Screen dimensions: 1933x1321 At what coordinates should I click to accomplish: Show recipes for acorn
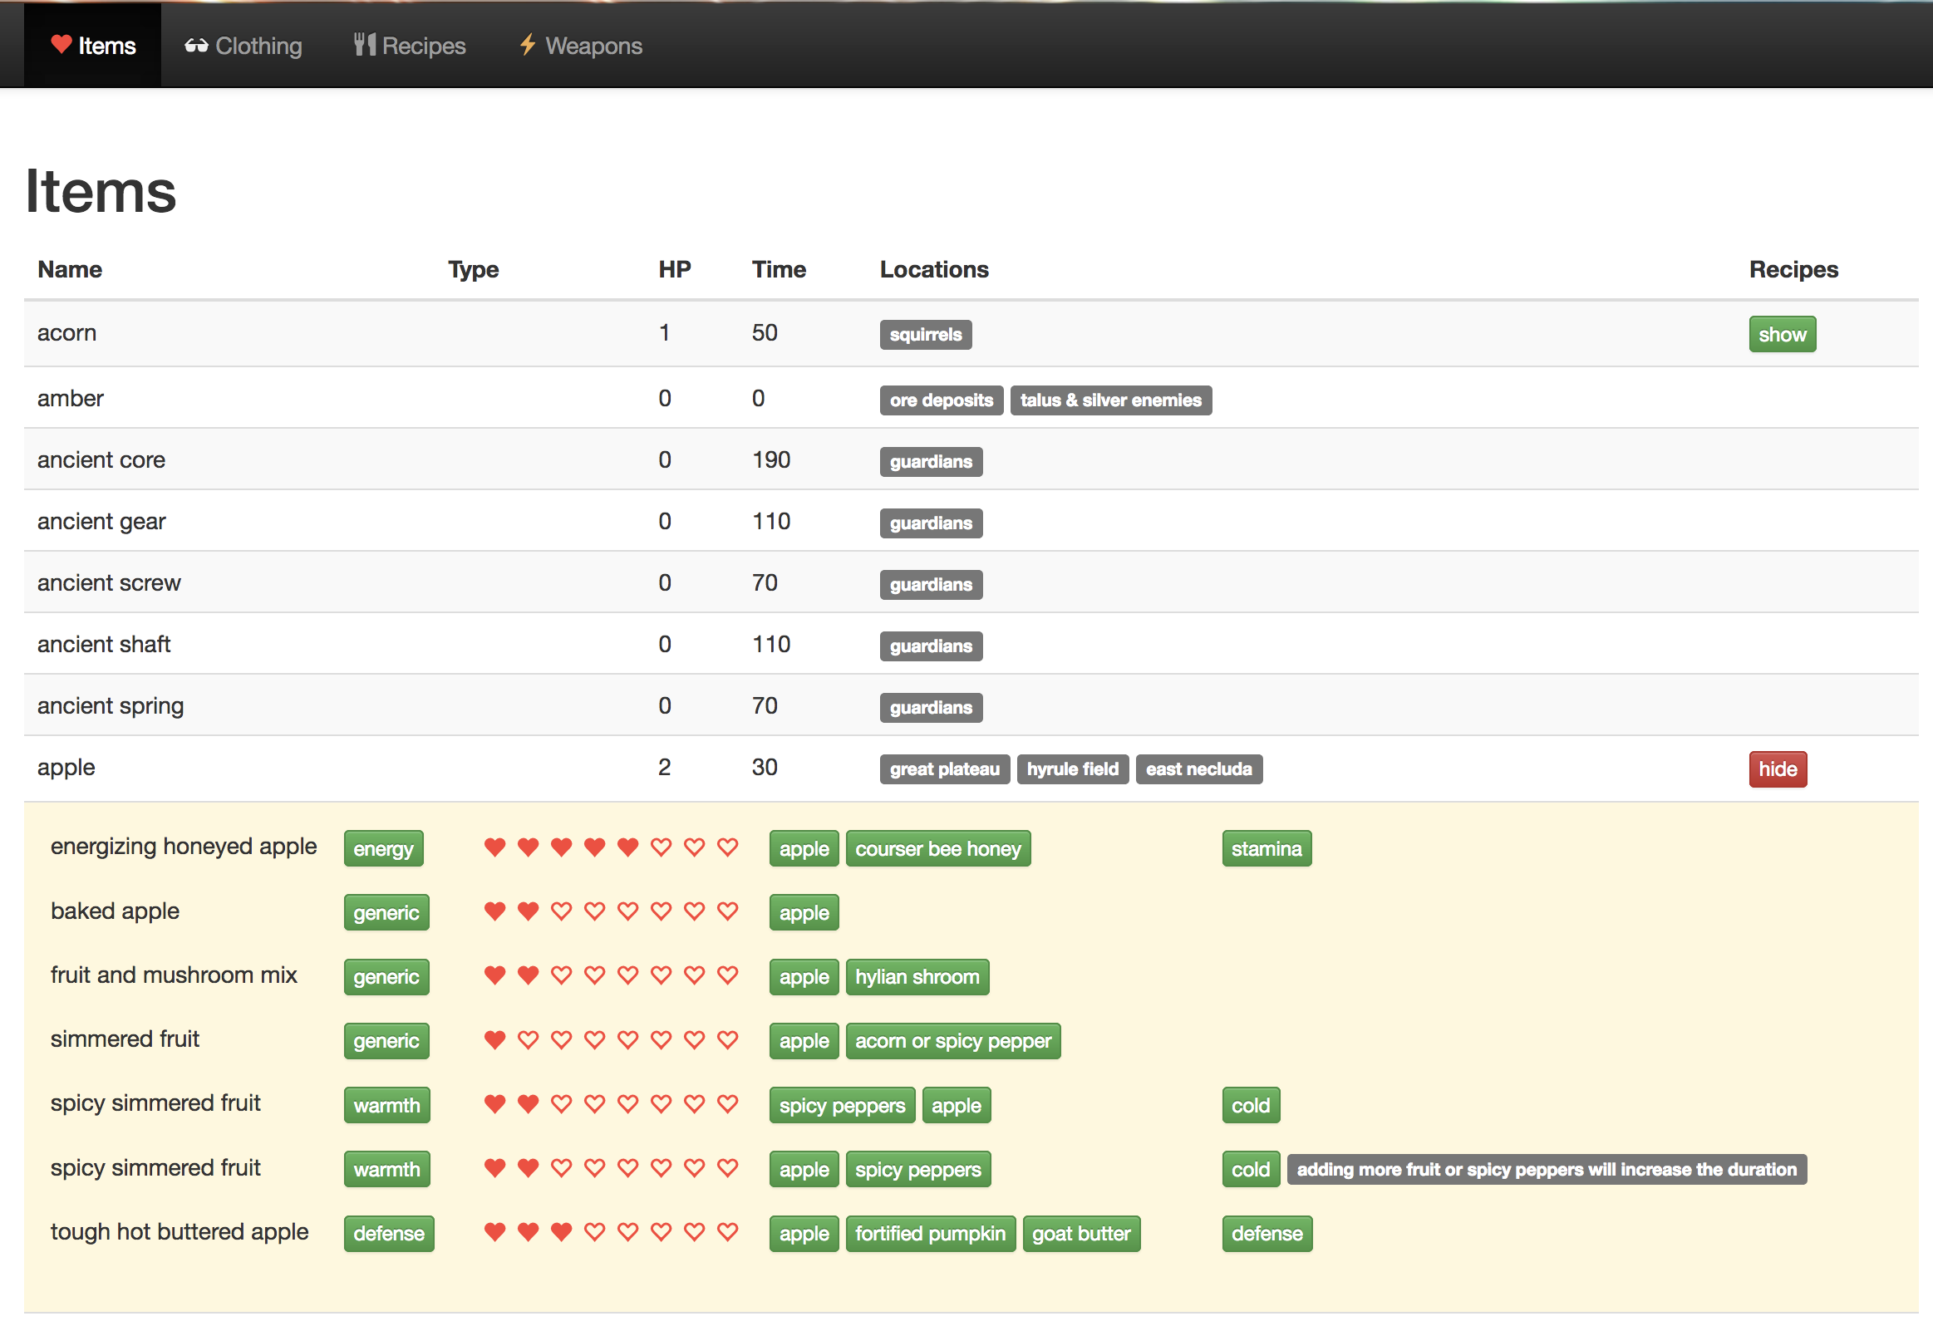click(1782, 335)
